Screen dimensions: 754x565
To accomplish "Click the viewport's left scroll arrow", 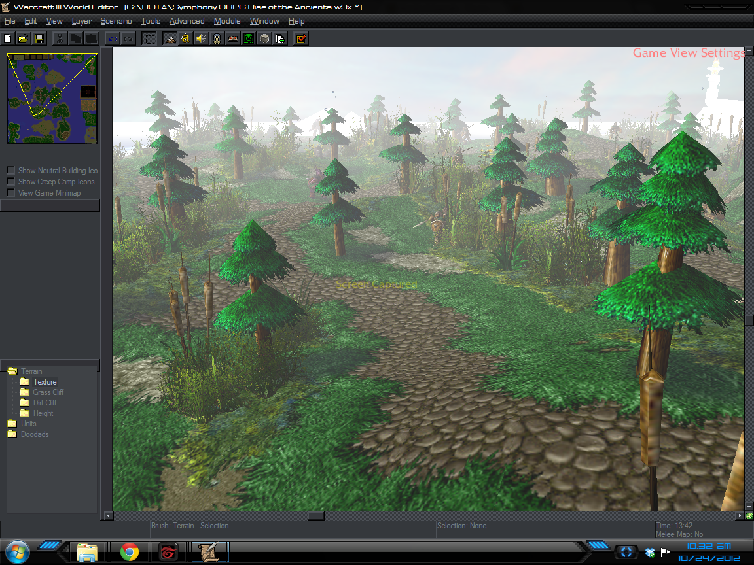I will click(x=108, y=515).
